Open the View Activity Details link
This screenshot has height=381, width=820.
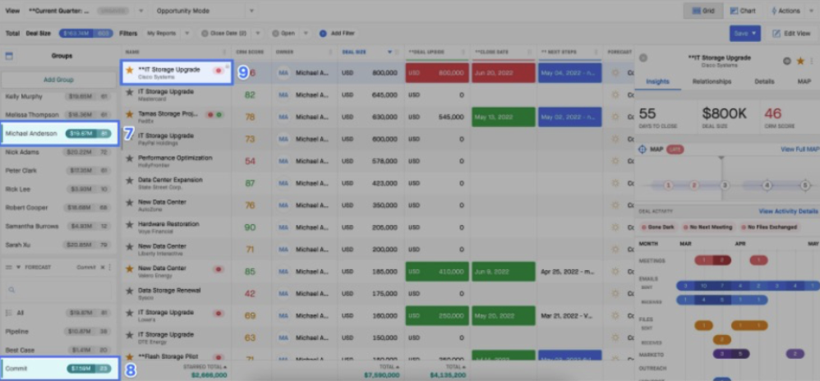pyautogui.click(x=788, y=211)
